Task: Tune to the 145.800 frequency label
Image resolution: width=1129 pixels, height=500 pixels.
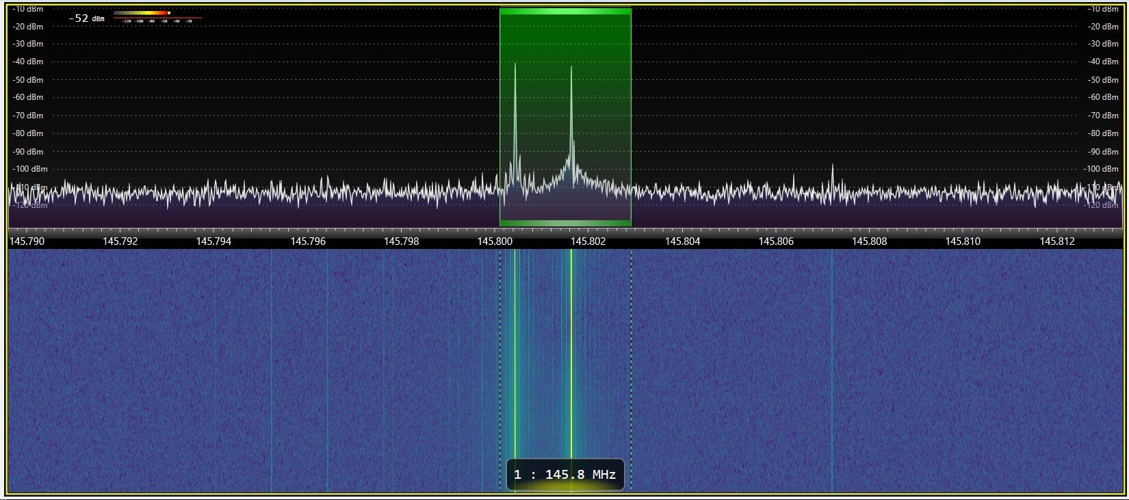Action: [495, 241]
